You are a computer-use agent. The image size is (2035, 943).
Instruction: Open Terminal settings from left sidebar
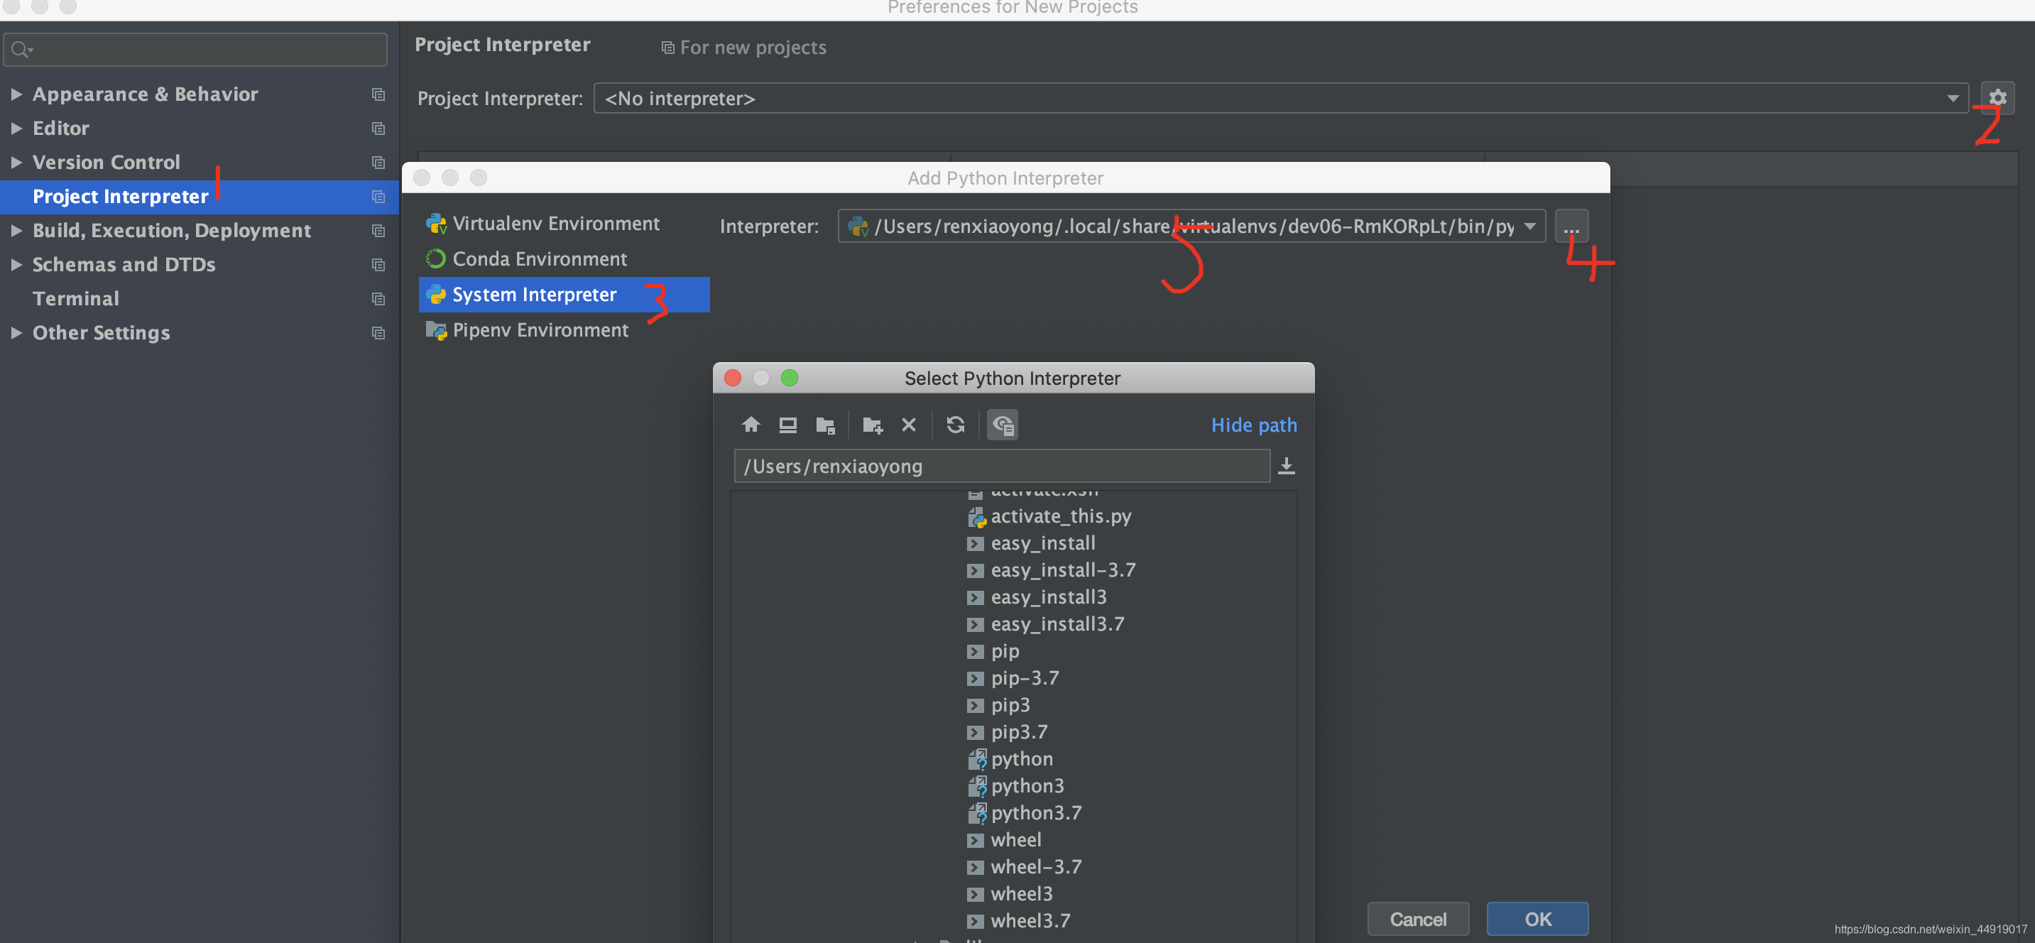click(x=75, y=297)
